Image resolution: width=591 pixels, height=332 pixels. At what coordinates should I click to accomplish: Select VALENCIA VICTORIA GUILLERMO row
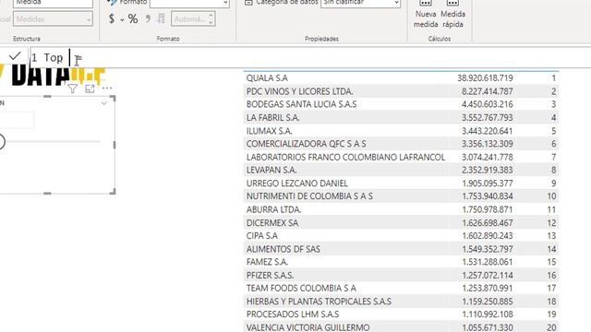tap(401, 327)
